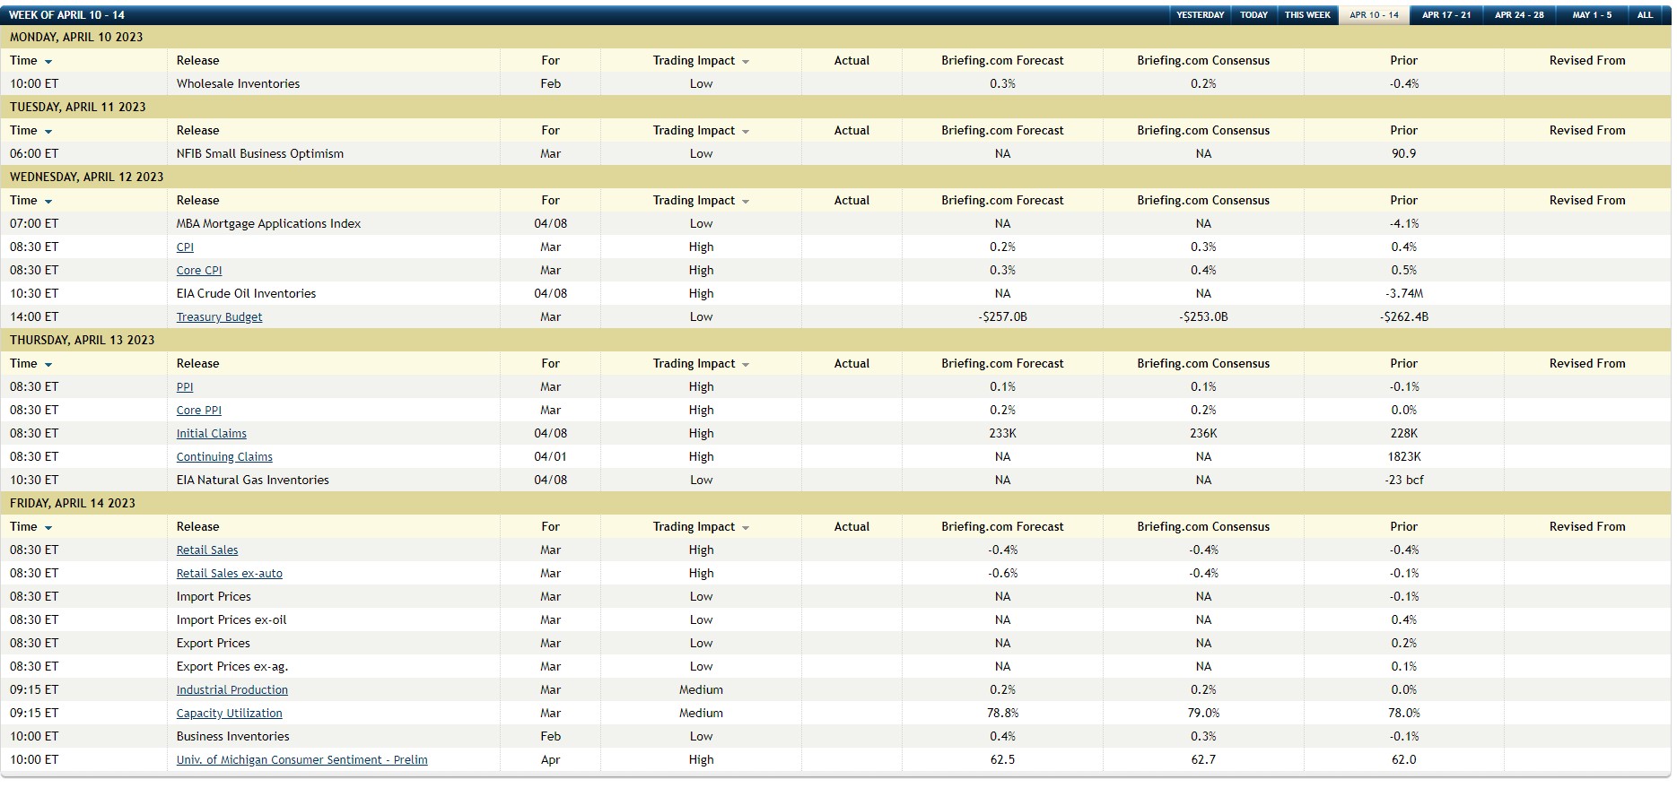
Task: Show ALL calendar weeks tab
Action: 1645,15
